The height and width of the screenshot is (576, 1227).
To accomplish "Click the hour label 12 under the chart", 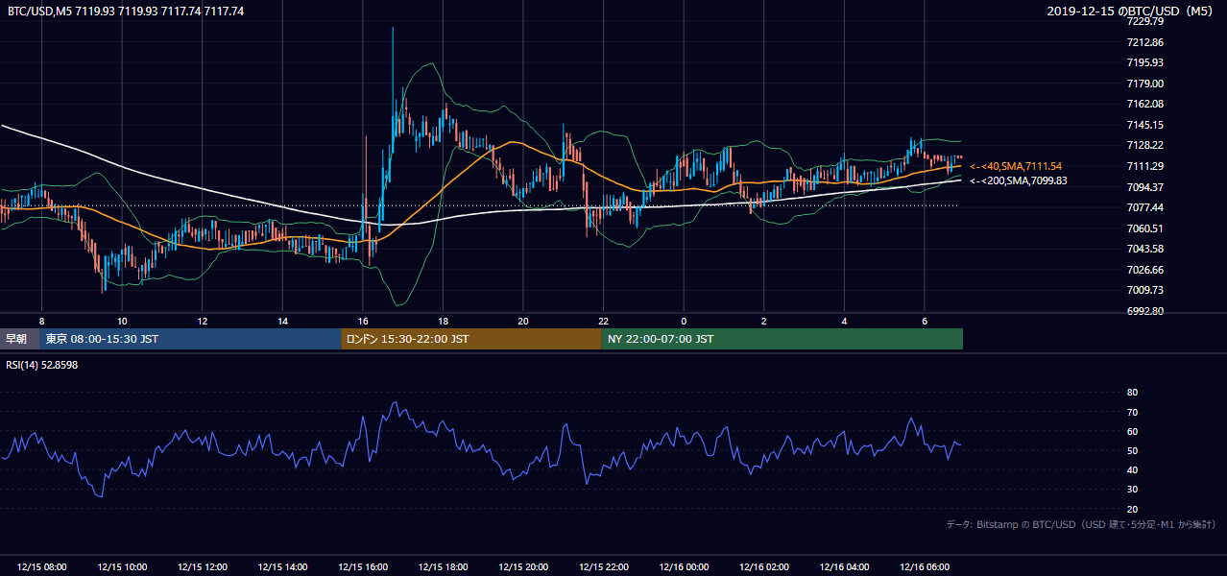I will (x=203, y=321).
